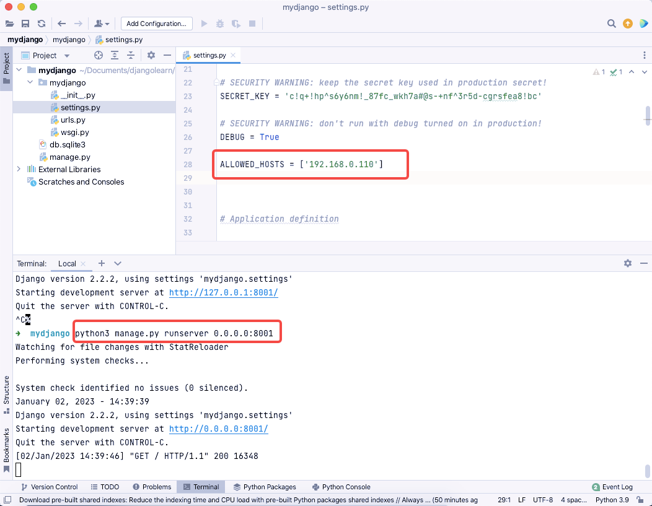Click the Open folder toolbar icon
The image size is (652, 506).
click(9, 24)
